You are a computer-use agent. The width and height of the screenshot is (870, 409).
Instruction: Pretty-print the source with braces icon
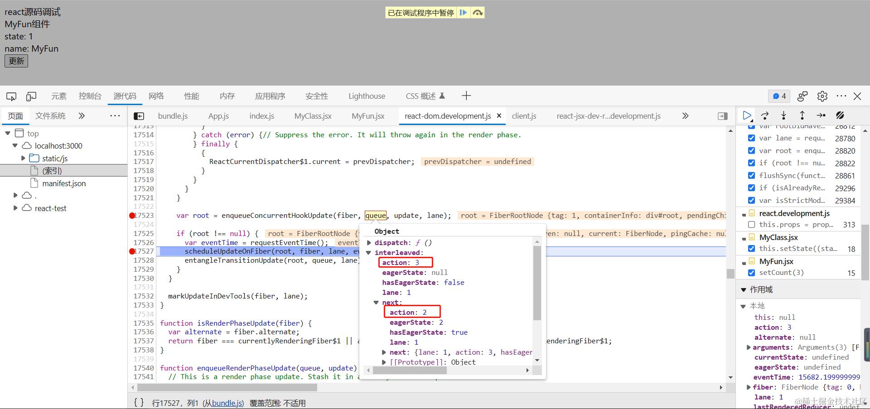click(x=139, y=403)
